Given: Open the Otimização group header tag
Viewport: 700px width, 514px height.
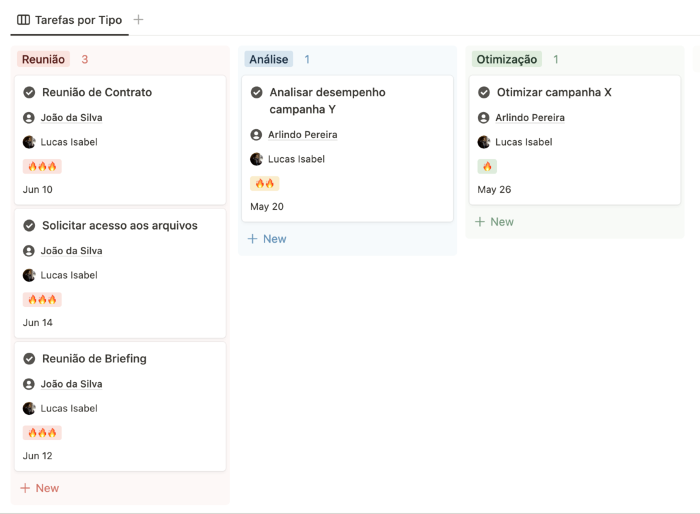Looking at the screenshot, I should click(x=507, y=59).
